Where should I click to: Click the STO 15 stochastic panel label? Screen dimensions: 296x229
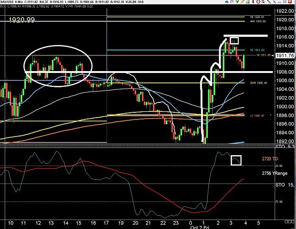(x=285, y=184)
